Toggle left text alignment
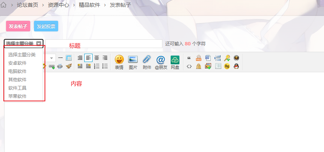 pos(88,58)
